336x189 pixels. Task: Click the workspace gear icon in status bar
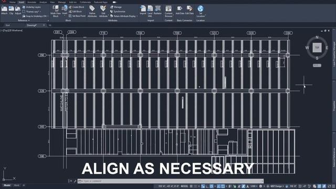click(x=260, y=186)
